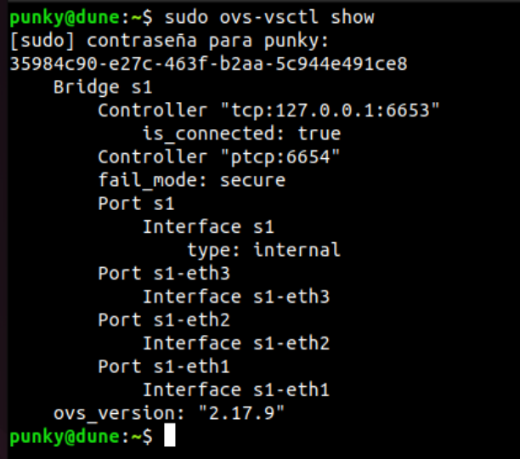
Task: Click the white cursor block at the prompt
Action: tap(170, 436)
